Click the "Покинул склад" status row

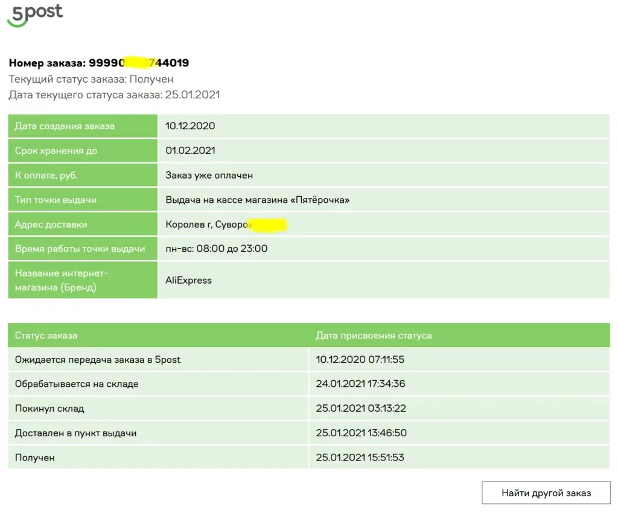tap(49, 409)
